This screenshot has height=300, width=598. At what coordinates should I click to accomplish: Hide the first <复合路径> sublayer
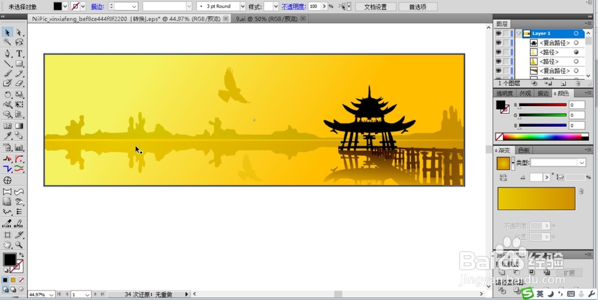(x=499, y=43)
